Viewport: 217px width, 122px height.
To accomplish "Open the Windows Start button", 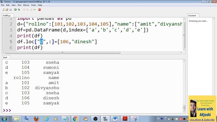I will pos(4,119).
